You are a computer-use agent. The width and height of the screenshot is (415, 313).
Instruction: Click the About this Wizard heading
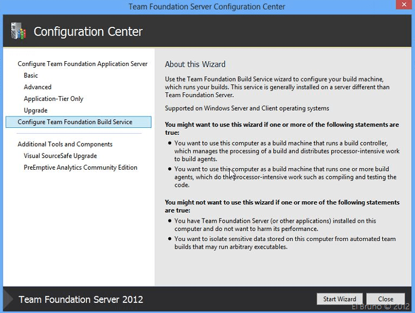pos(195,64)
